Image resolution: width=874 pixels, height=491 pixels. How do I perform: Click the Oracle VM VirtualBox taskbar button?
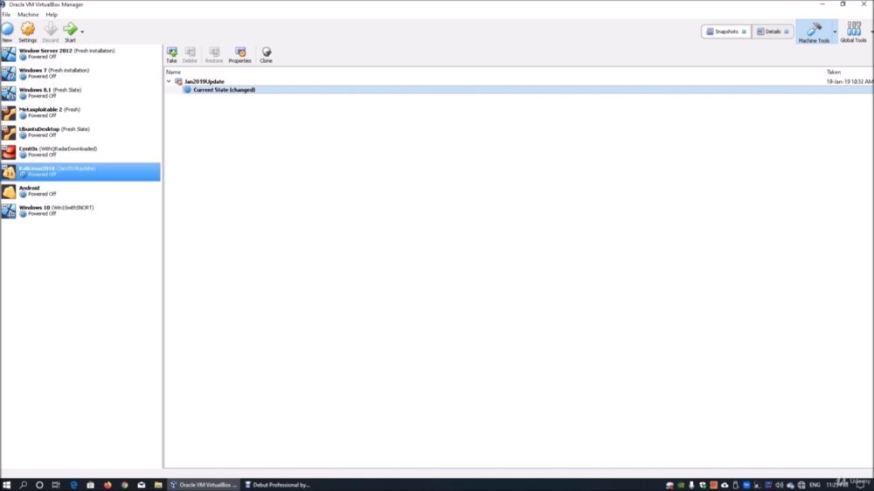coord(204,485)
